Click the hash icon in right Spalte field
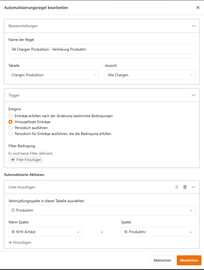The height and width of the screenshot is (270, 204). pos(125,232)
